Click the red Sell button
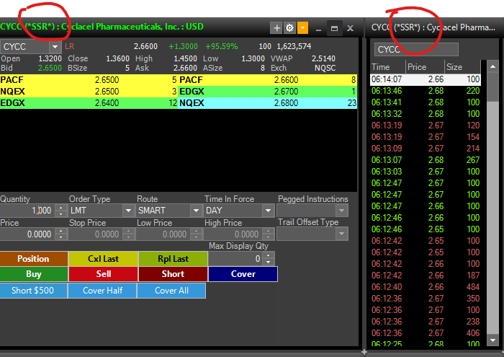The image size is (504, 357). click(103, 274)
